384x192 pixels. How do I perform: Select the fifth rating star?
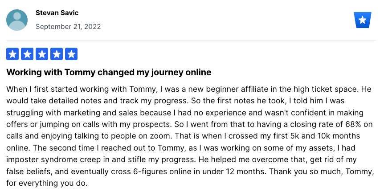click(71, 54)
